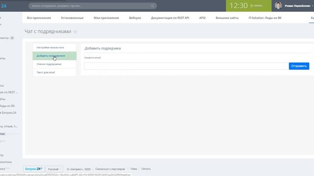Click the "Печать" footer link
This screenshot has width=314, height=176.
tap(146, 169)
